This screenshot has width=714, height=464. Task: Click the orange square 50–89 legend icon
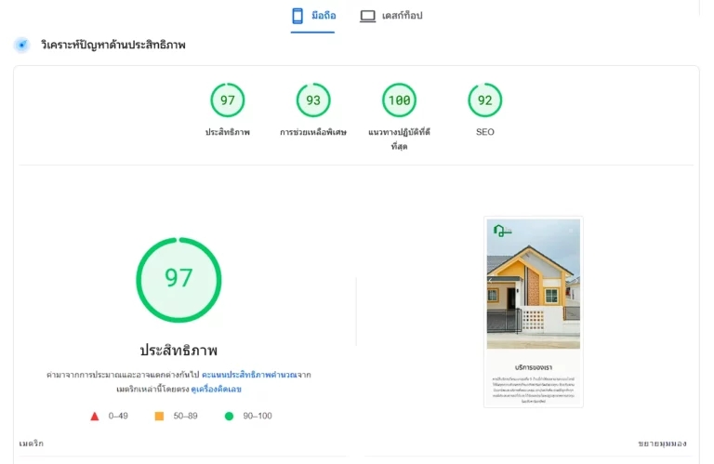[159, 417]
